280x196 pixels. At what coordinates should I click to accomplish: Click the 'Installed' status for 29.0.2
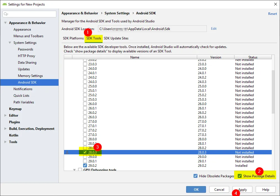[241, 165]
